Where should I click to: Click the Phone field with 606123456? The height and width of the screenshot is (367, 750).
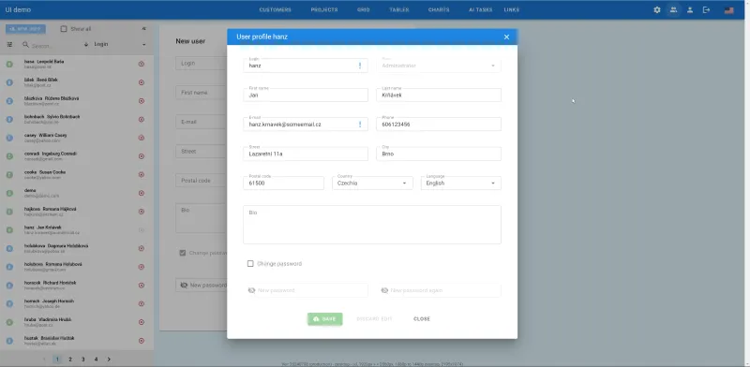439,125
